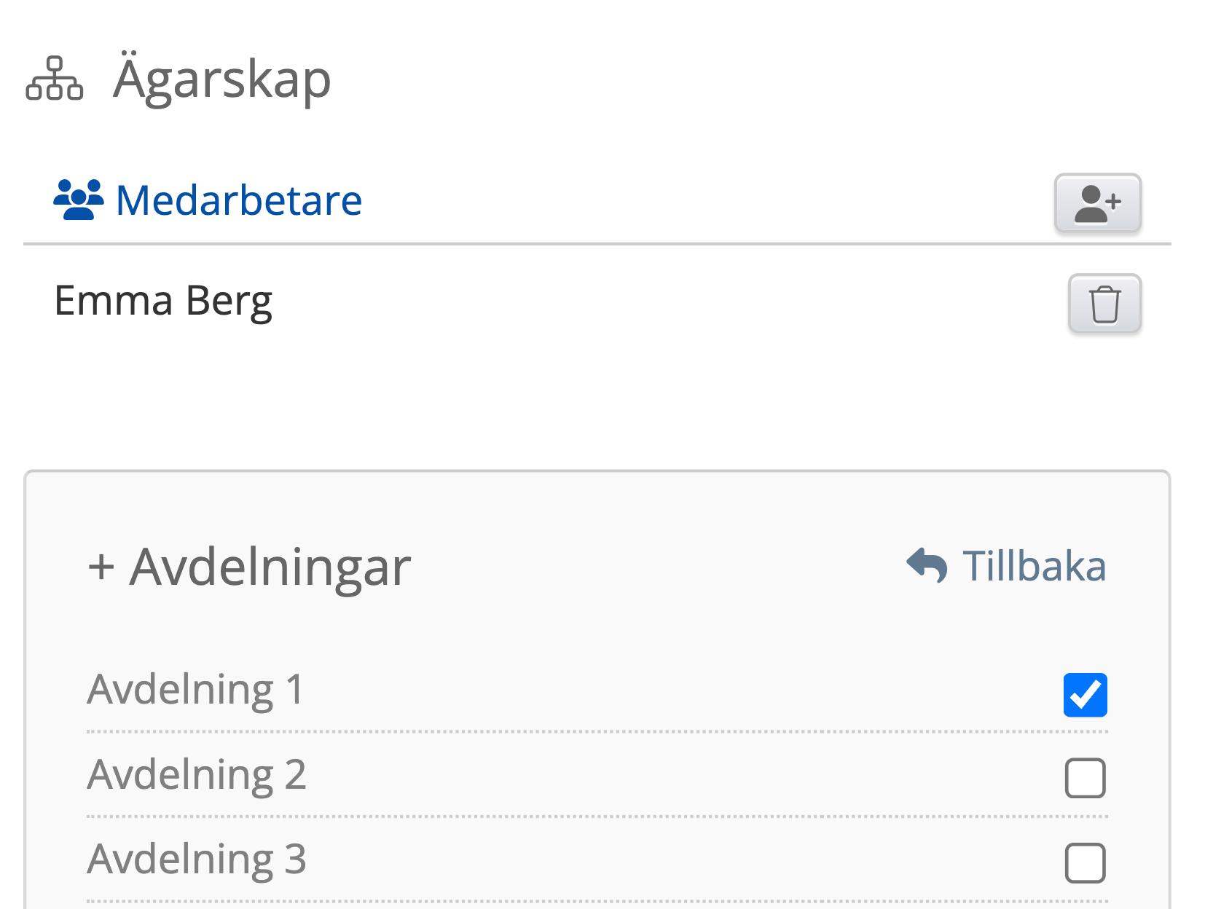Click the Ägarskap organization chart icon
The height and width of the screenshot is (909, 1205).
pos(55,78)
